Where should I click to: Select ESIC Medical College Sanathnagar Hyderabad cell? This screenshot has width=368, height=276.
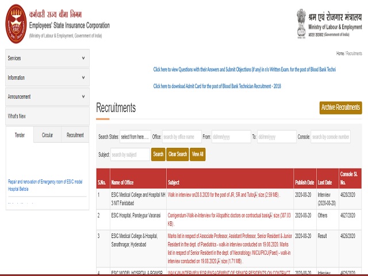(x=138, y=248)
